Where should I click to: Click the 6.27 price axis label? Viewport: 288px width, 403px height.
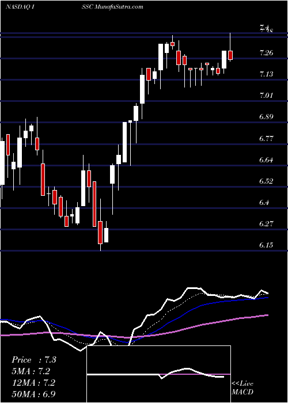coord(266,224)
